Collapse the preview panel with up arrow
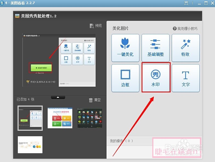This screenshot has width=215, height=162. click(x=58, y=97)
